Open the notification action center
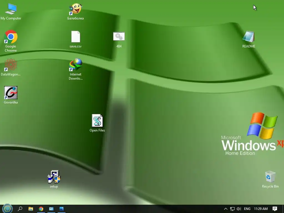 click(x=275, y=209)
